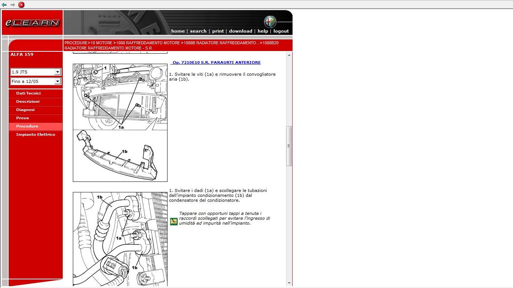Screen dimensions: 513x288
Task: Follow the Op. 7210E10 S.R. PARAURTI ANTERIORE link
Action: coord(216,63)
